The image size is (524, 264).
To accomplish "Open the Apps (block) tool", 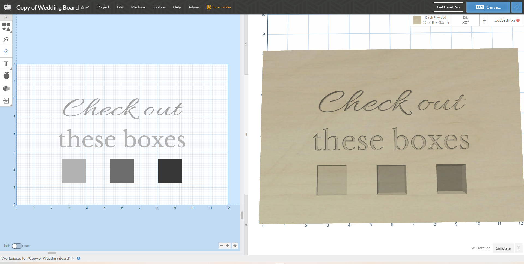I will pos(6,88).
